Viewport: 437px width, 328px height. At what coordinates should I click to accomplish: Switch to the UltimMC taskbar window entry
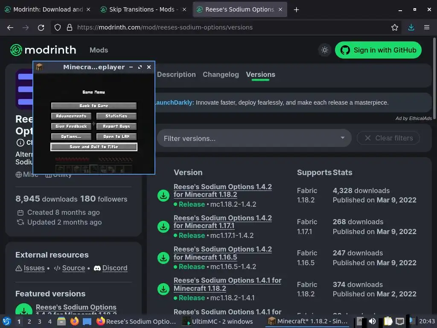217,322
